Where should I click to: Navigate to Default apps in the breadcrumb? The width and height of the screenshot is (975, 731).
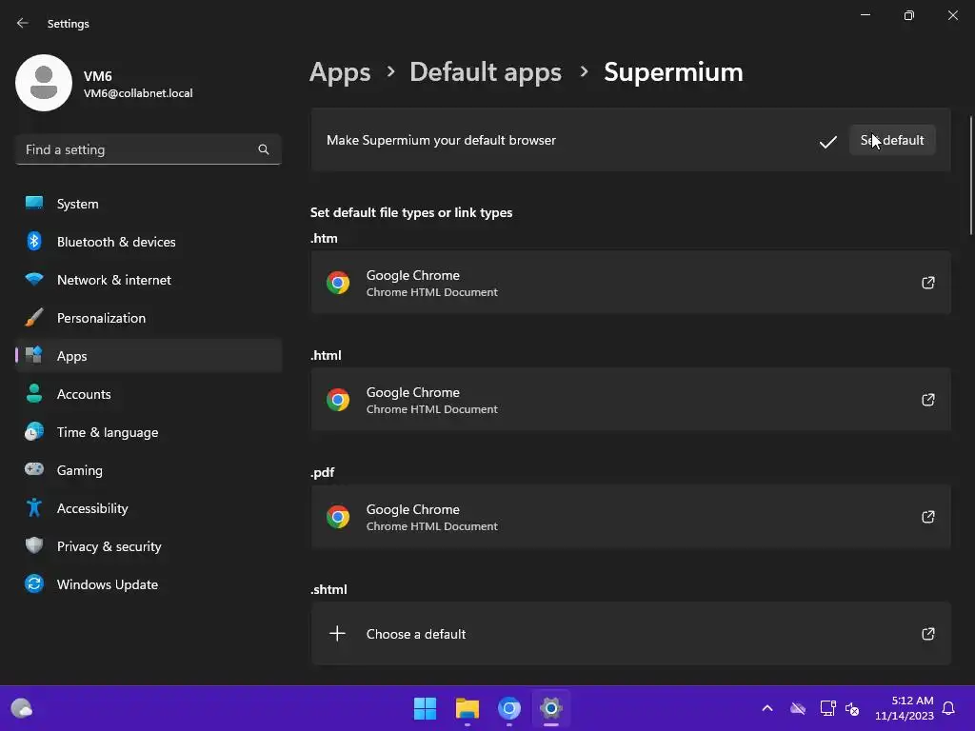coord(486,72)
